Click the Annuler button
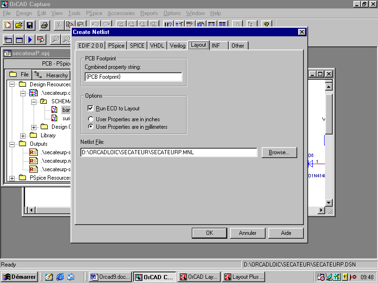378x283 pixels. pos(248,233)
